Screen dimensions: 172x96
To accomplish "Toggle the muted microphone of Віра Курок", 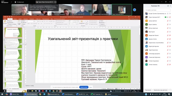I will click(x=168, y=32).
